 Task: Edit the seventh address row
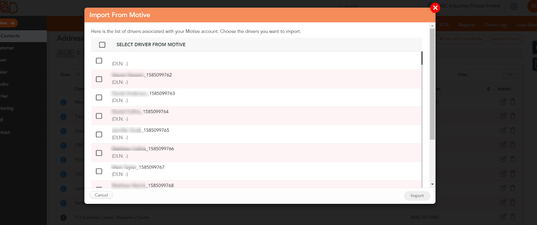[503, 188]
